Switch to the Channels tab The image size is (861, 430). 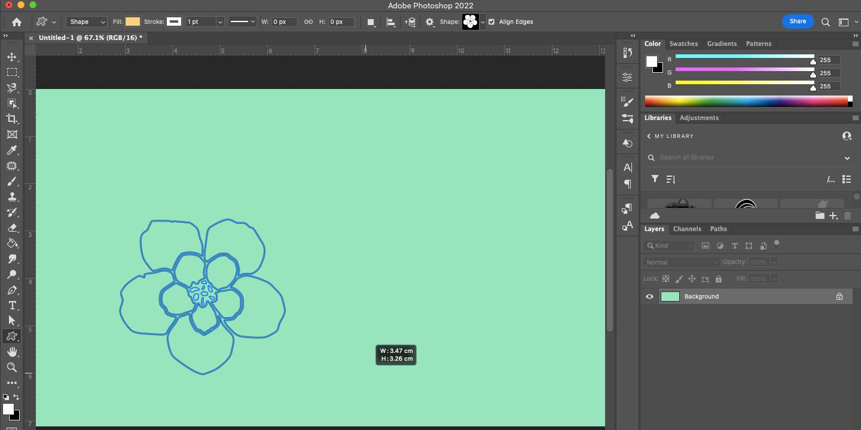coord(686,229)
